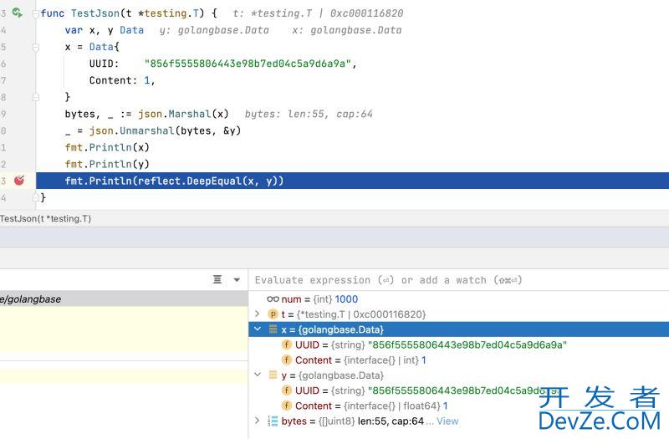Click the struct icon next to x
Image resolution: width=669 pixels, height=439 pixels.
click(273, 329)
